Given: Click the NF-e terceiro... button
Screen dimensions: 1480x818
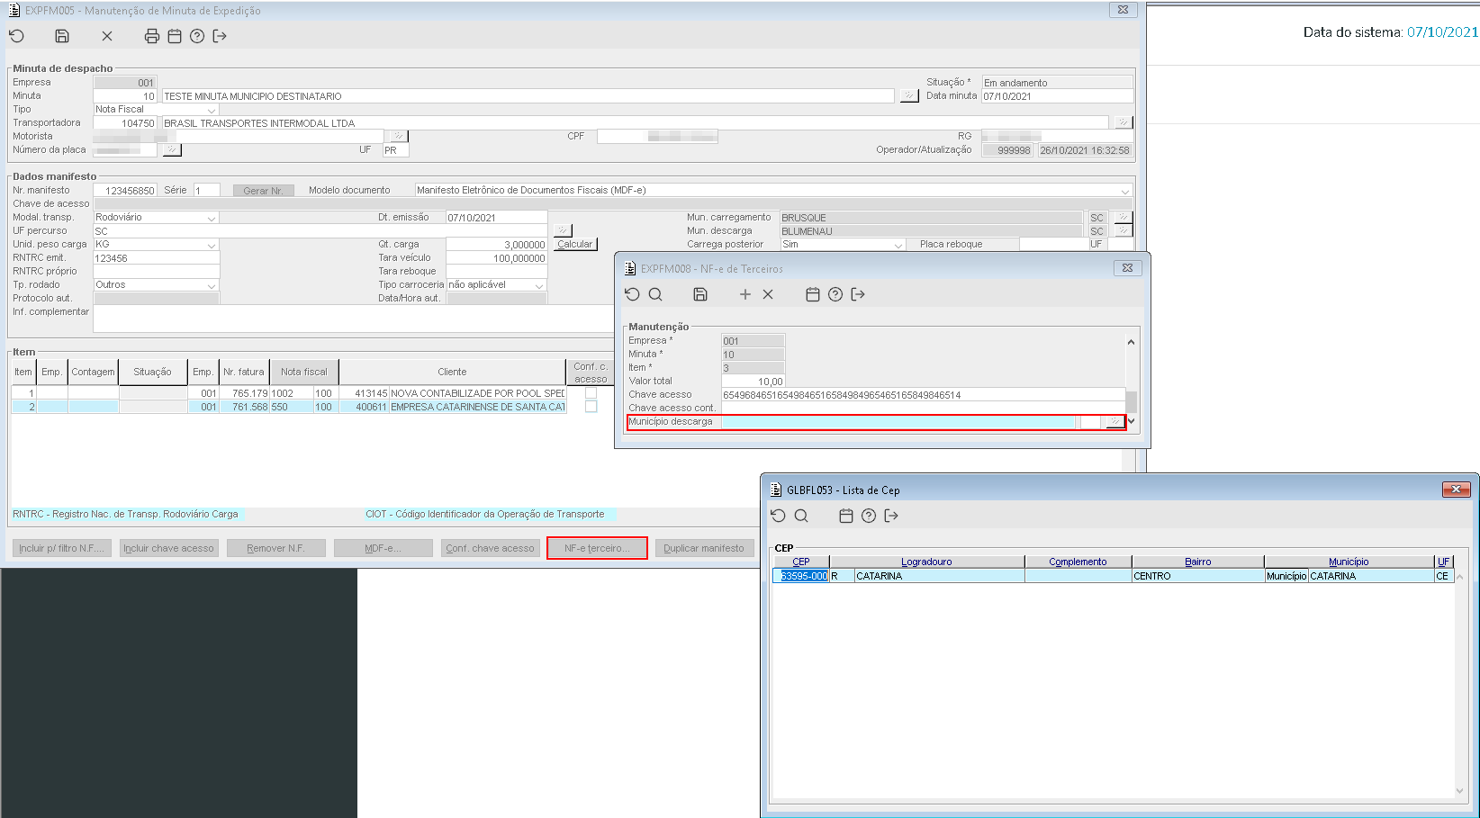Looking at the screenshot, I should click(x=597, y=548).
